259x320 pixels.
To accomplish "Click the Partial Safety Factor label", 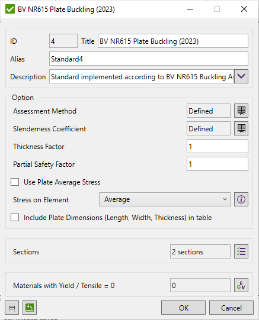I will click(x=44, y=164).
